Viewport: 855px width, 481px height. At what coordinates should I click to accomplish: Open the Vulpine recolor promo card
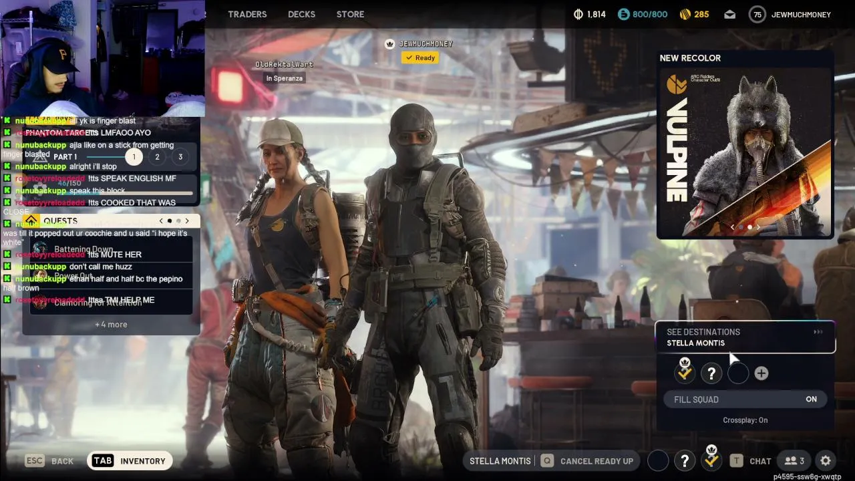[x=745, y=145]
